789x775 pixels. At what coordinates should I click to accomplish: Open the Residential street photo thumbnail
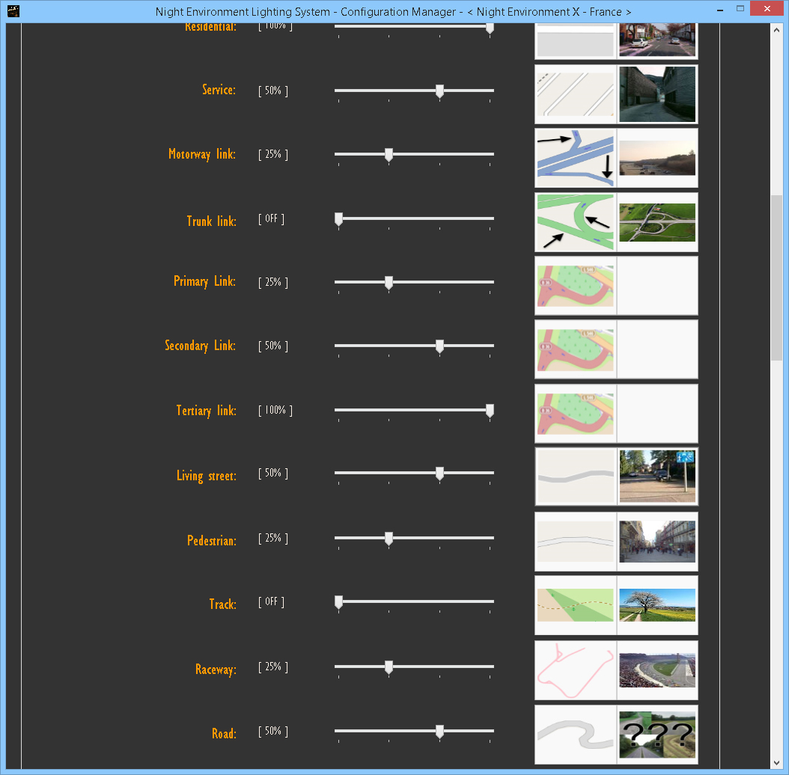click(x=657, y=40)
